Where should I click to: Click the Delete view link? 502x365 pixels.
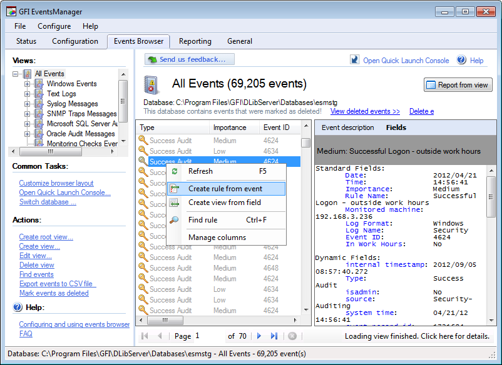[x=37, y=265]
